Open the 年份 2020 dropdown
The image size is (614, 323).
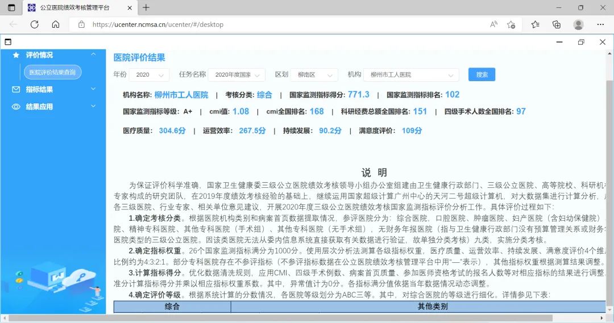point(149,75)
